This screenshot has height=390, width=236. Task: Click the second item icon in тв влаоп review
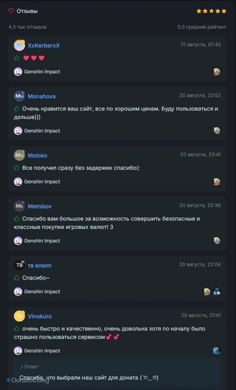[x=217, y=292]
